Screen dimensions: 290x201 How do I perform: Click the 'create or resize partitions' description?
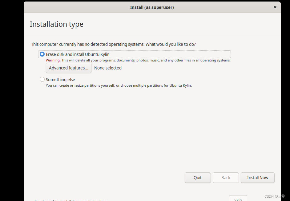click(x=119, y=85)
